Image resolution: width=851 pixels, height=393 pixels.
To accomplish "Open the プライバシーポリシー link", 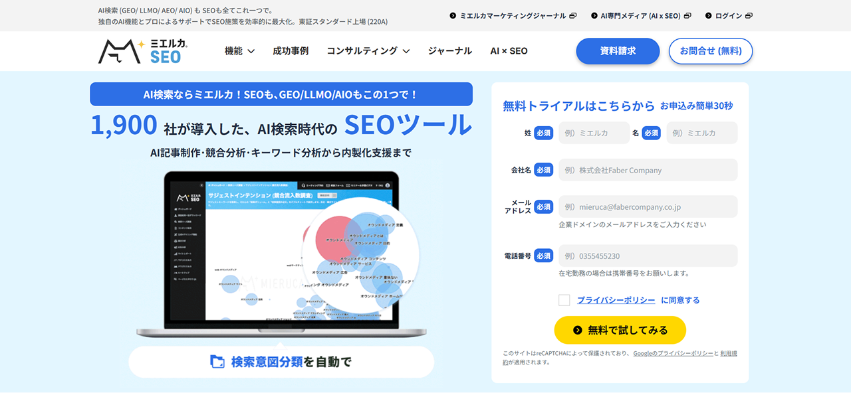I will click(x=616, y=300).
